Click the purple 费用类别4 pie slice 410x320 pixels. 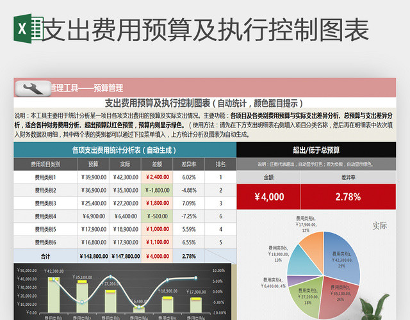298,280
